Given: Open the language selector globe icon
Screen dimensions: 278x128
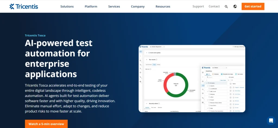Looking at the screenshot, I should pyautogui.click(x=235, y=7).
